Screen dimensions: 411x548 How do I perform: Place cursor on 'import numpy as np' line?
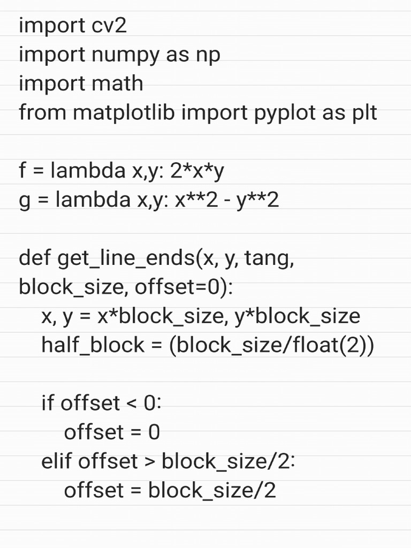(x=119, y=55)
